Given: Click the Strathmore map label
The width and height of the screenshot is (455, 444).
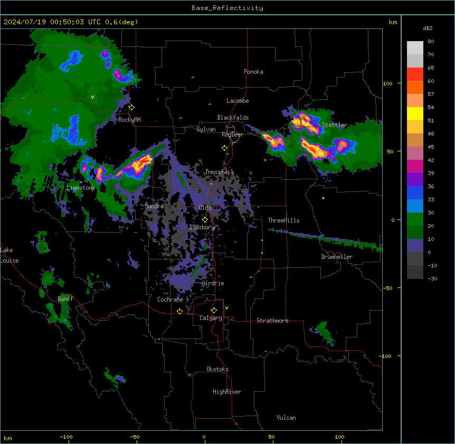Looking at the screenshot, I should pos(272,321).
